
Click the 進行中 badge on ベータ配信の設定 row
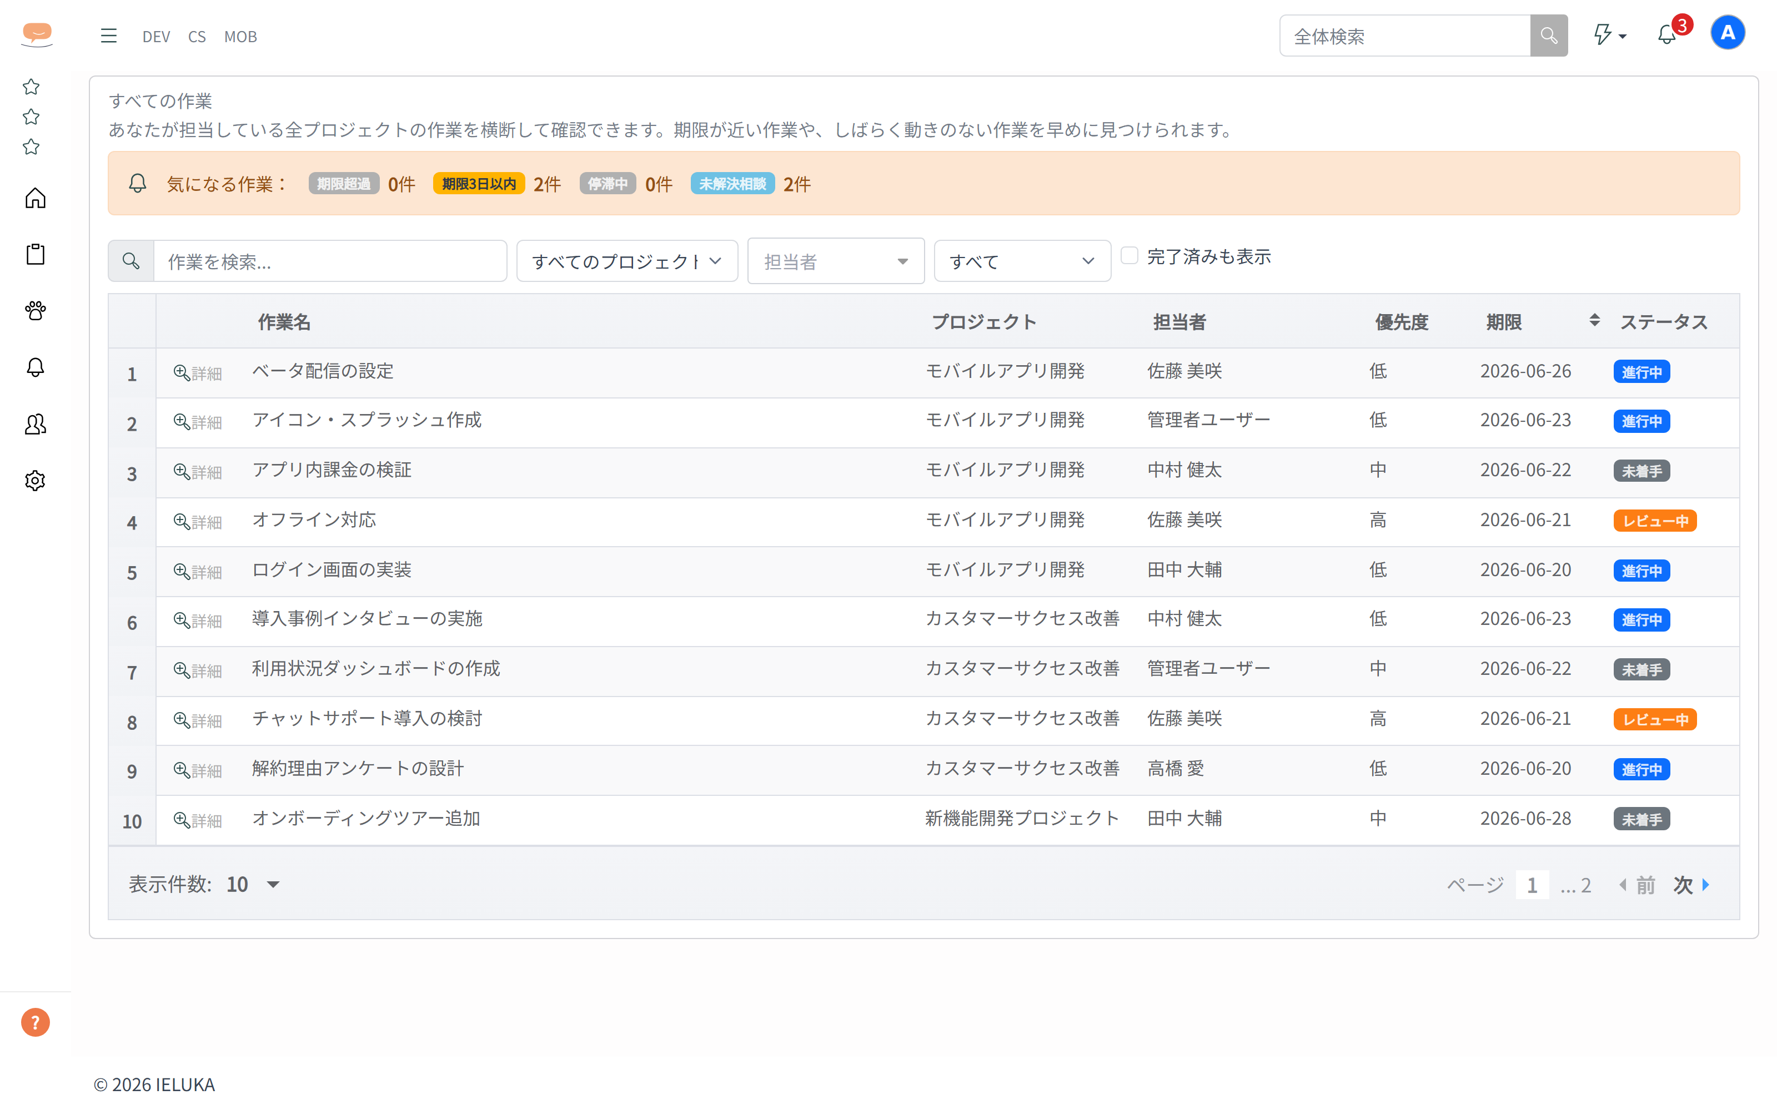(1641, 371)
